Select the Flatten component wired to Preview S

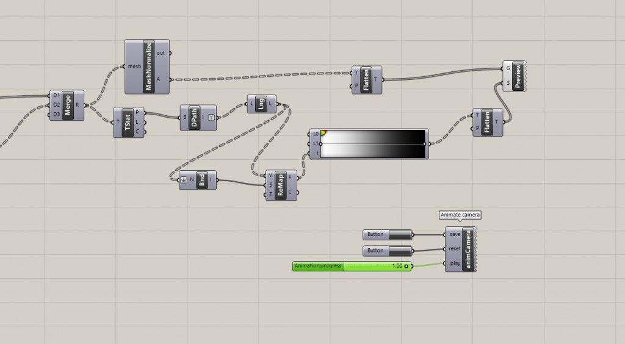pos(487,121)
